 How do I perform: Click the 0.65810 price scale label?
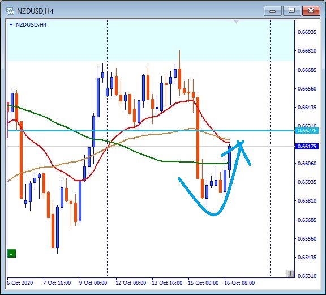coord(307,201)
